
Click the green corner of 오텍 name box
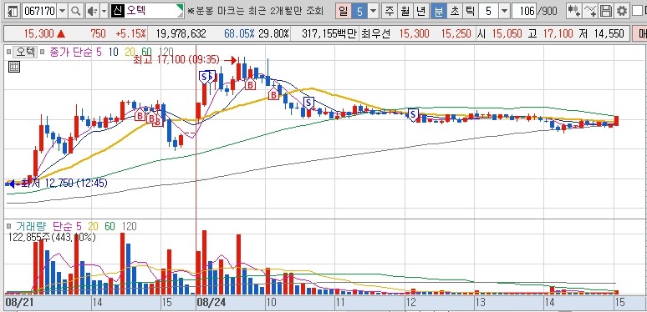coord(180,8)
